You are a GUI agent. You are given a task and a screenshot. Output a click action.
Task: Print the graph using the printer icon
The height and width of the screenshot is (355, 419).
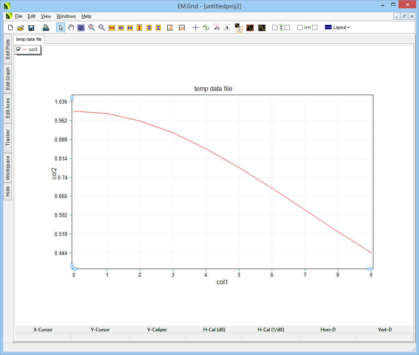(46, 28)
